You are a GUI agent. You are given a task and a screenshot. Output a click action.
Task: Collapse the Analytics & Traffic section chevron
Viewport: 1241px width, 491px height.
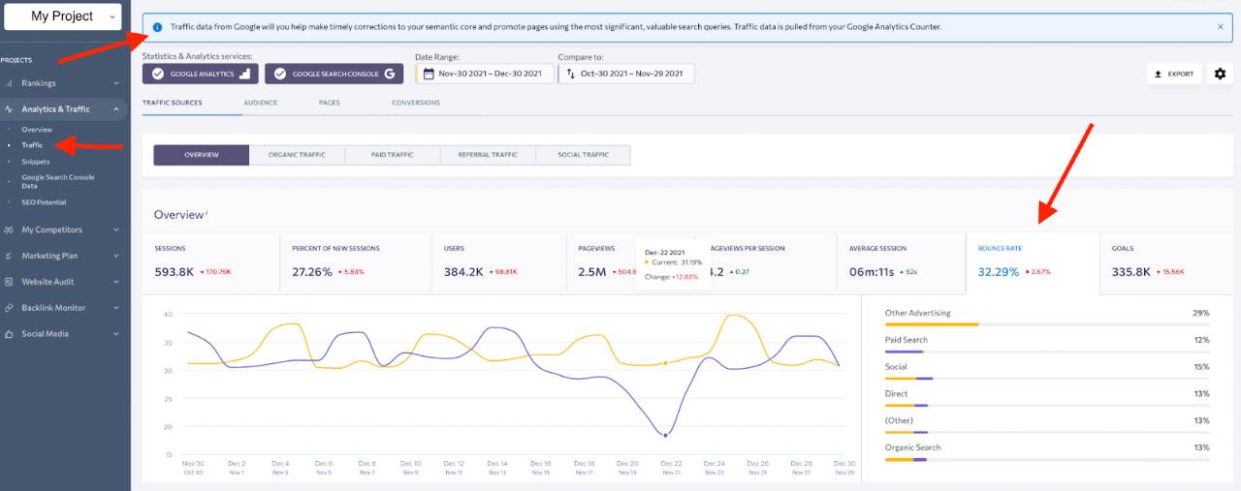[x=116, y=109]
